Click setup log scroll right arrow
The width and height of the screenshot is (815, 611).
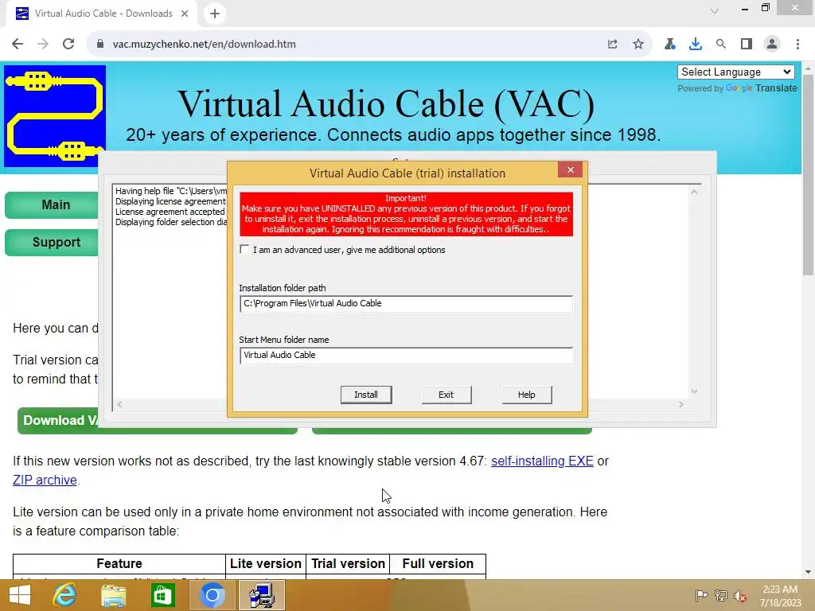pos(681,404)
